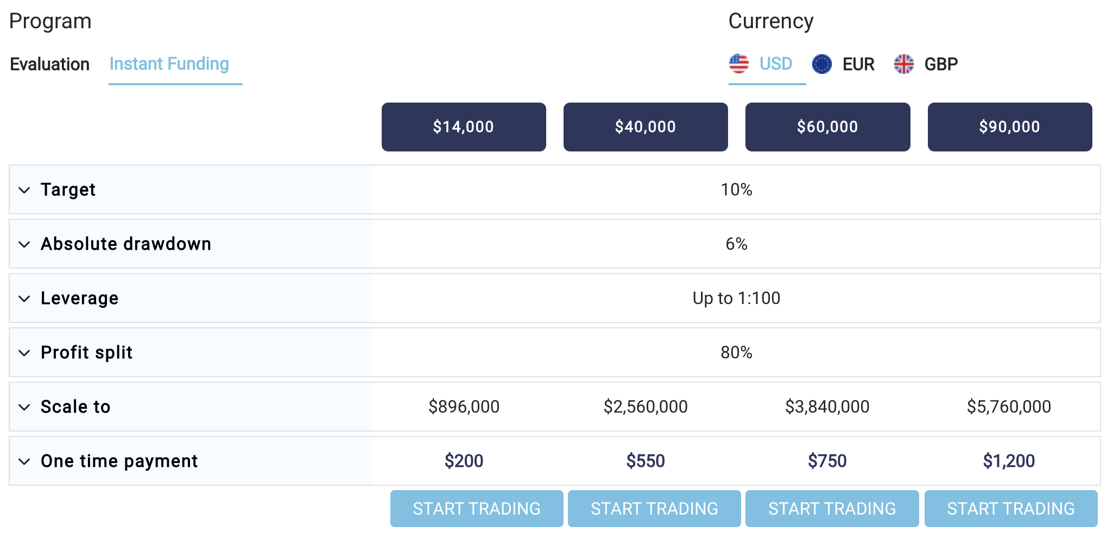Choose GBP currency option
Image resolution: width=1113 pixels, height=545 pixels.
(941, 64)
